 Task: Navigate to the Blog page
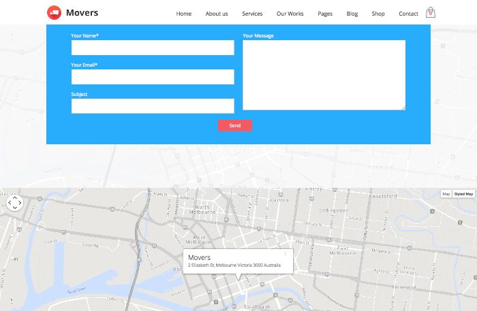352,14
